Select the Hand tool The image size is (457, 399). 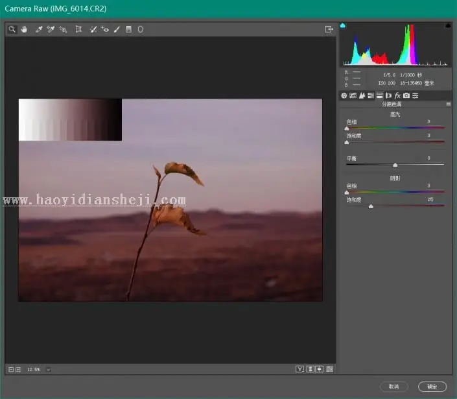[x=24, y=29]
